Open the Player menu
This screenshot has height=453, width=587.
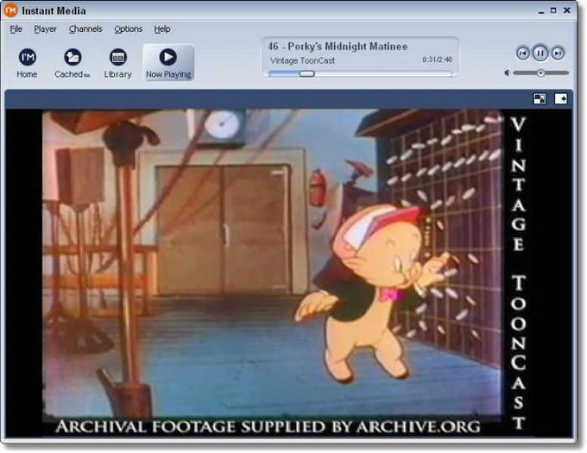pyautogui.click(x=45, y=28)
